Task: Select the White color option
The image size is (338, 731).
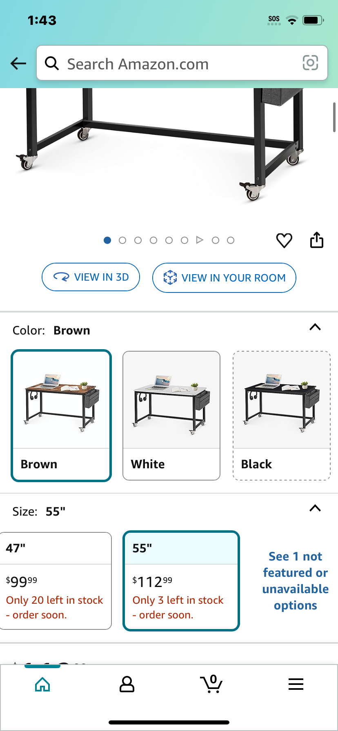Action: pyautogui.click(x=171, y=416)
